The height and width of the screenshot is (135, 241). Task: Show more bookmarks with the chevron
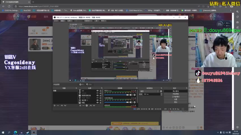point(230,10)
